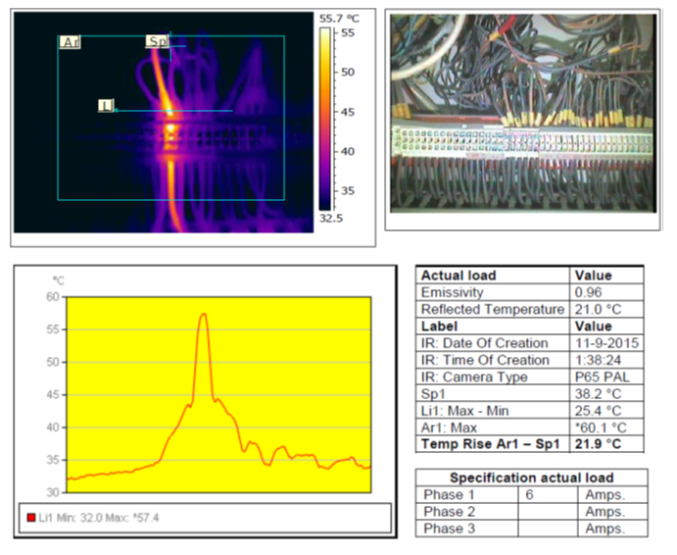Click the °C unit label above chart
Image resolution: width=677 pixels, height=555 pixels.
58,281
